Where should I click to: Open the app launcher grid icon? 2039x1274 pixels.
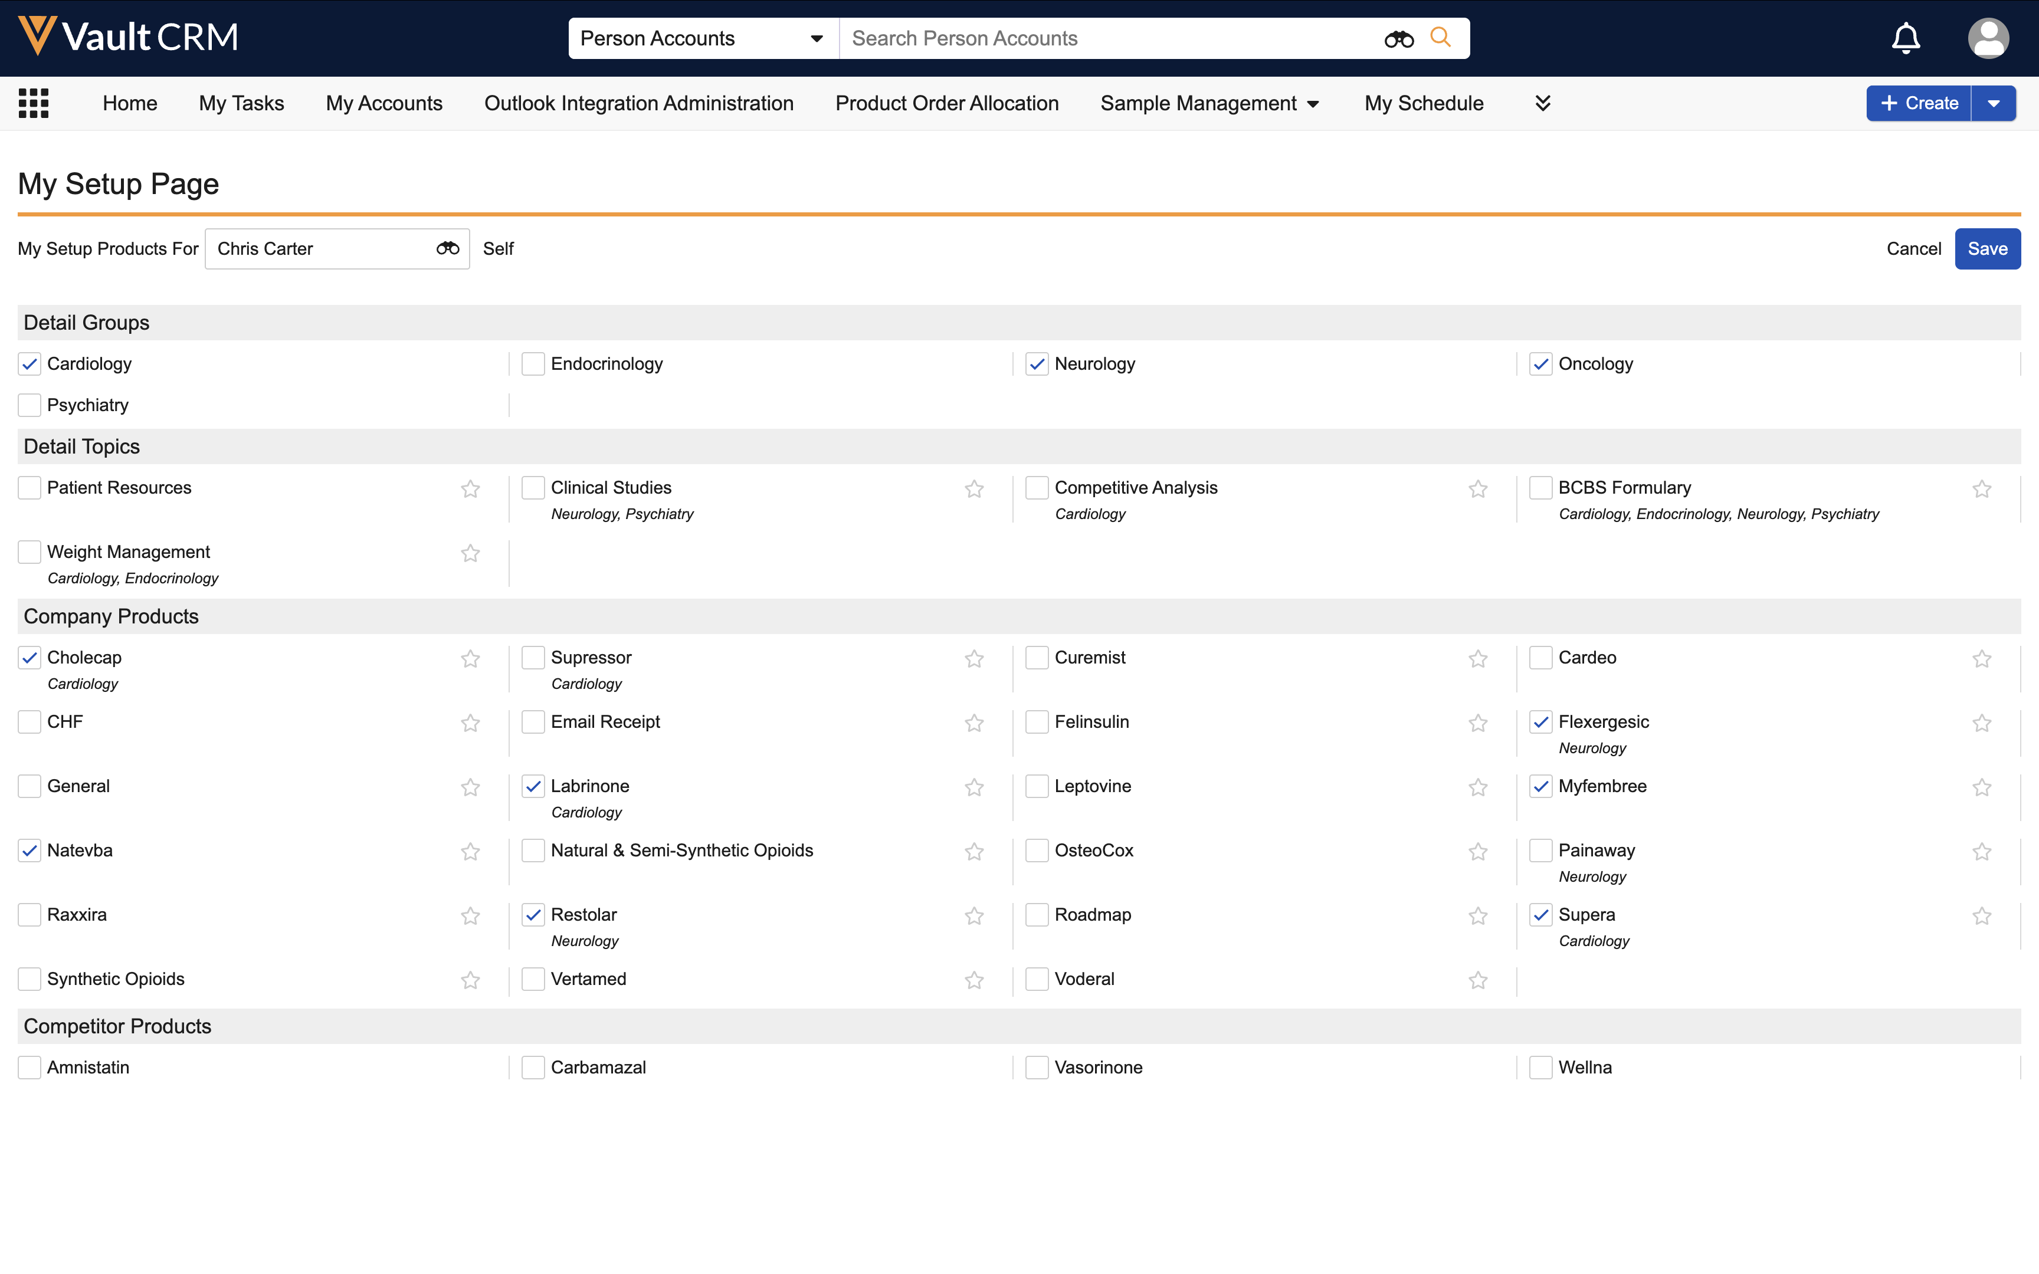pos(34,103)
